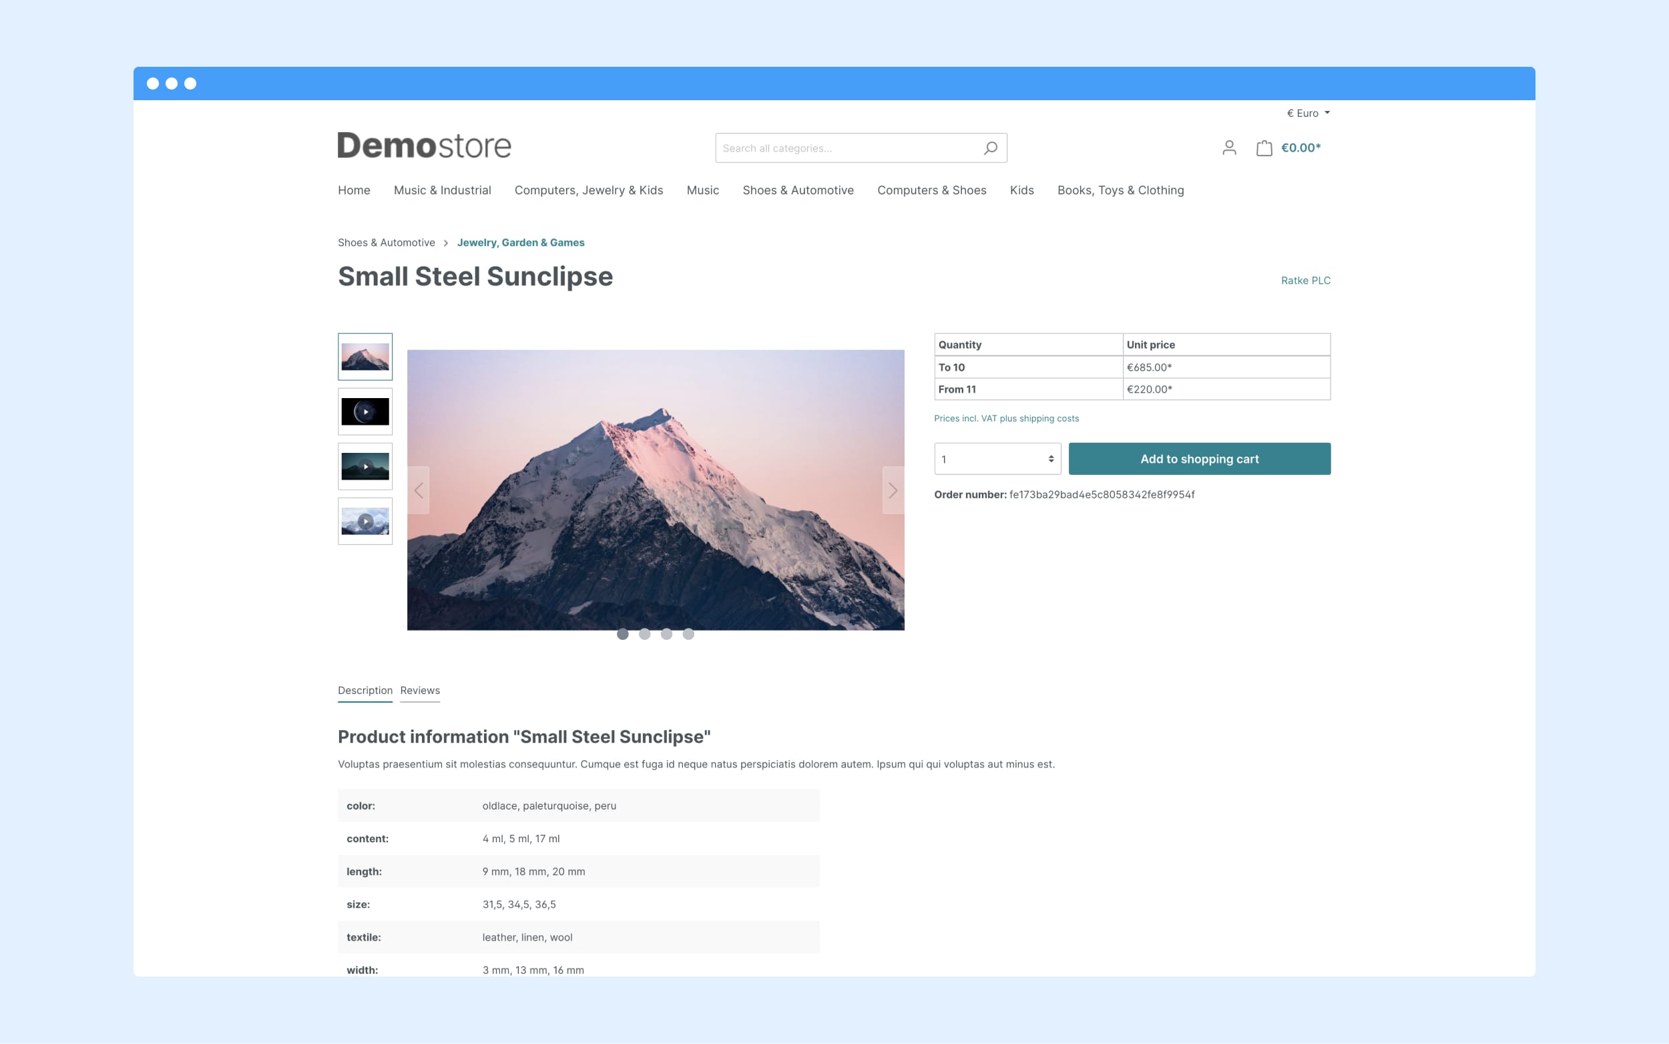Click the video play icon thumbnail
The image size is (1669, 1044).
(364, 410)
